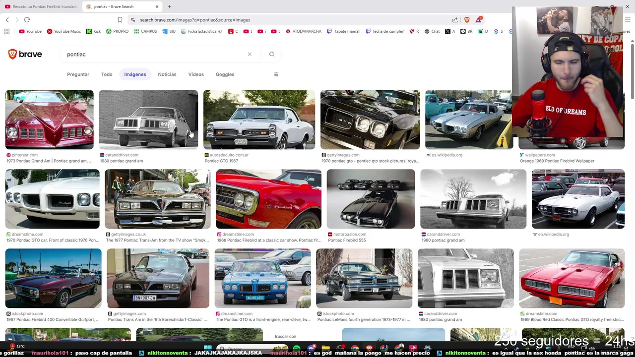Open the 1968 Pontiac Firebird red thumbnail
Image resolution: width=635 pixels, height=357 pixels.
click(x=268, y=199)
